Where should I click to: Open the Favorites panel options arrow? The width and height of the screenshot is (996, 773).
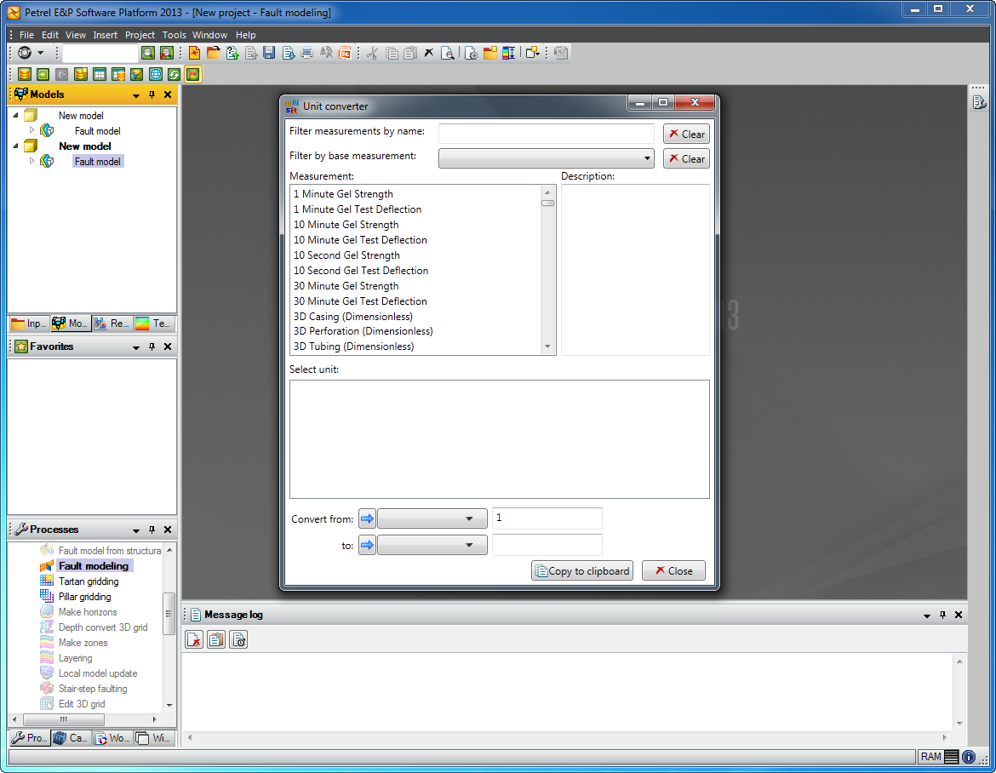point(136,347)
